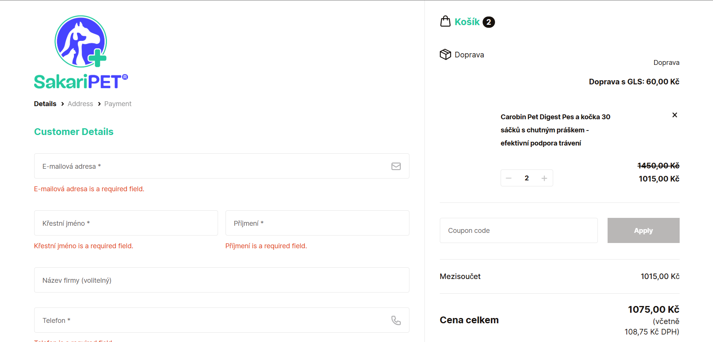Focus the Telefon field

click(221, 320)
